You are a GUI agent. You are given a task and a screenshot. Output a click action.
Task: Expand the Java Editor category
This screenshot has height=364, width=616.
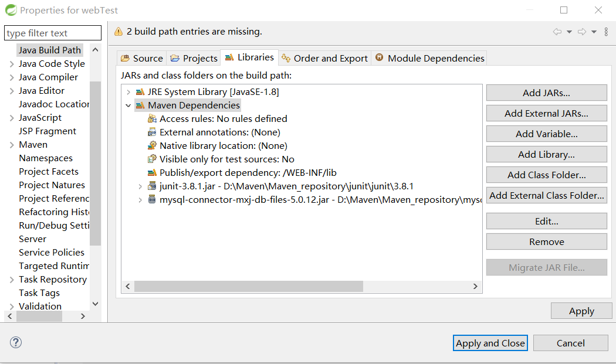(x=12, y=91)
